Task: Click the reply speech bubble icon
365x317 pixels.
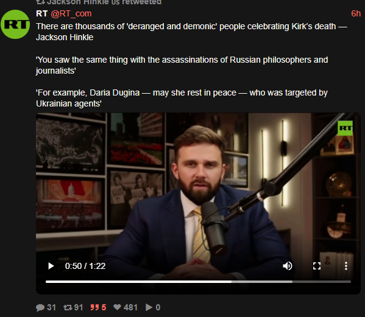Action: click(x=40, y=307)
